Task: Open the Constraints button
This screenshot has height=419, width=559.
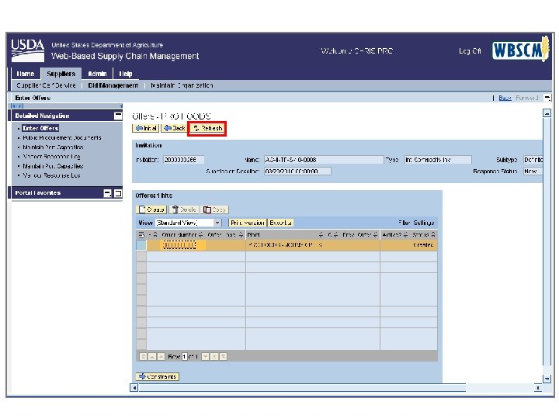Action: [x=157, y=376]
